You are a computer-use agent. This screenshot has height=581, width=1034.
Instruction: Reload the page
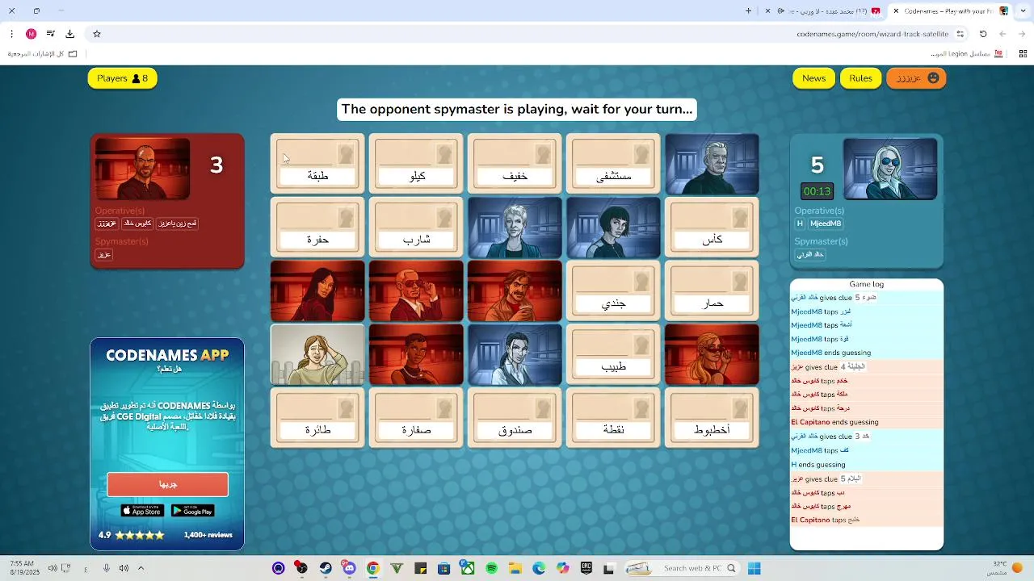(x=983, y=34)
